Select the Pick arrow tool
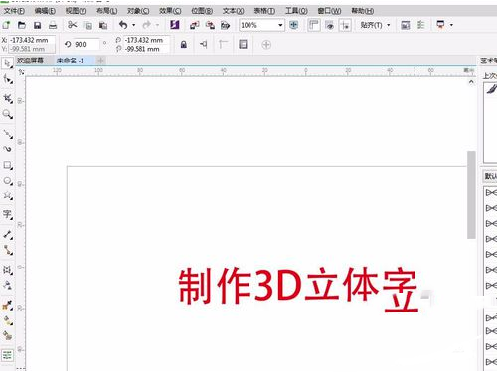Viewport: 498px width, 374px height. pos(8,63)
